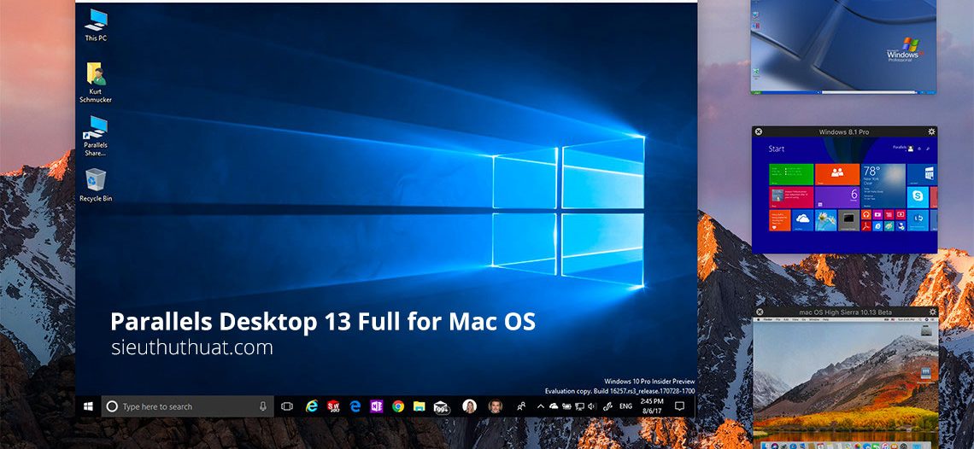The width and height of the screenshot is (974, 449).
Task: Launch Internet Explorer from the taskbar
Action: [x=312, y=406]
